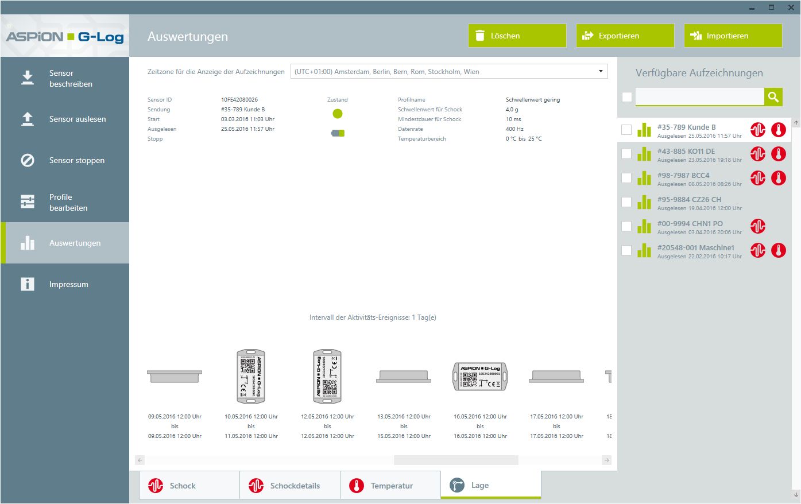Click the Sensor stoppen prohibition icon

pos(28,160)
